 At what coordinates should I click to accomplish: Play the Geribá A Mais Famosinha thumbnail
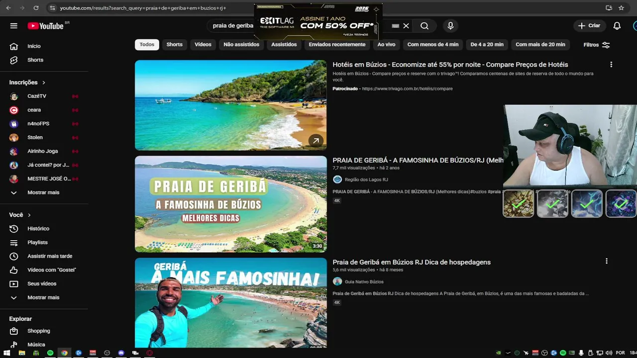(x=230, y=302)
